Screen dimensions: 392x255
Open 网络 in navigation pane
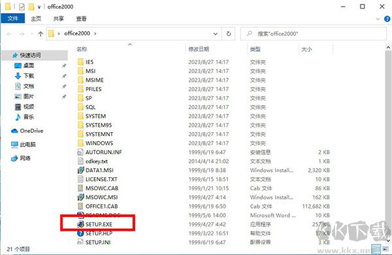pos(25,158)
